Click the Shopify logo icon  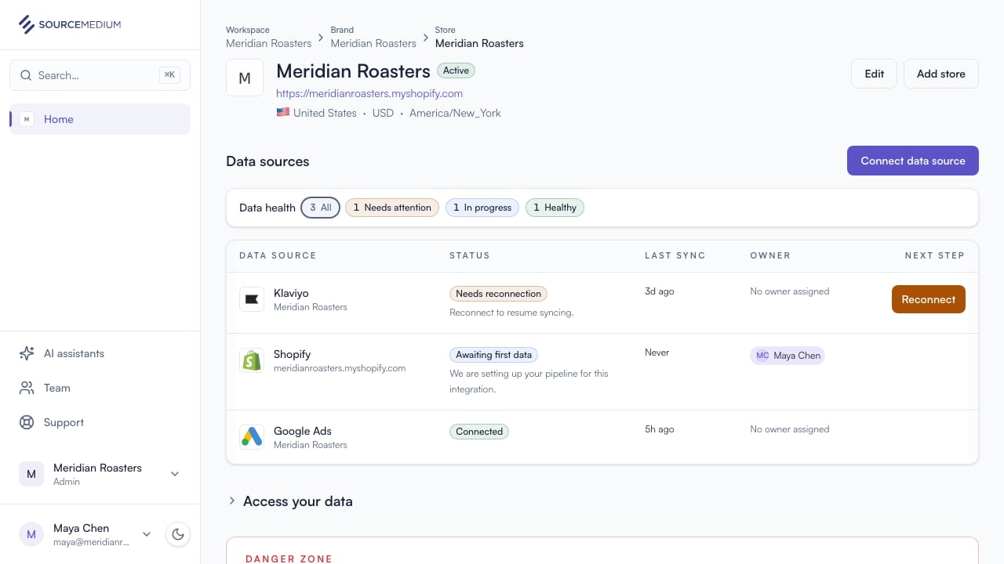tap(252, 360)
